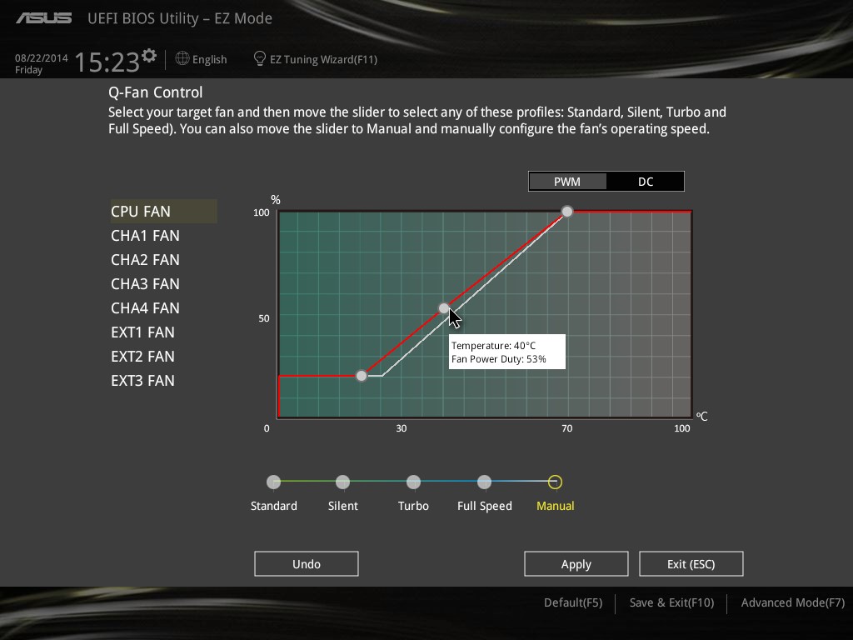This screenshot has height=640, width=853.
Task: Load defaults with Default(F5)
Action: coord(573,602)
